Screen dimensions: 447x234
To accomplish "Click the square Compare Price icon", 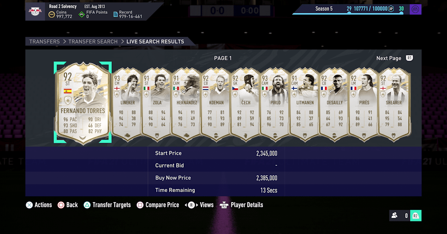I will (x=140, y=205).
